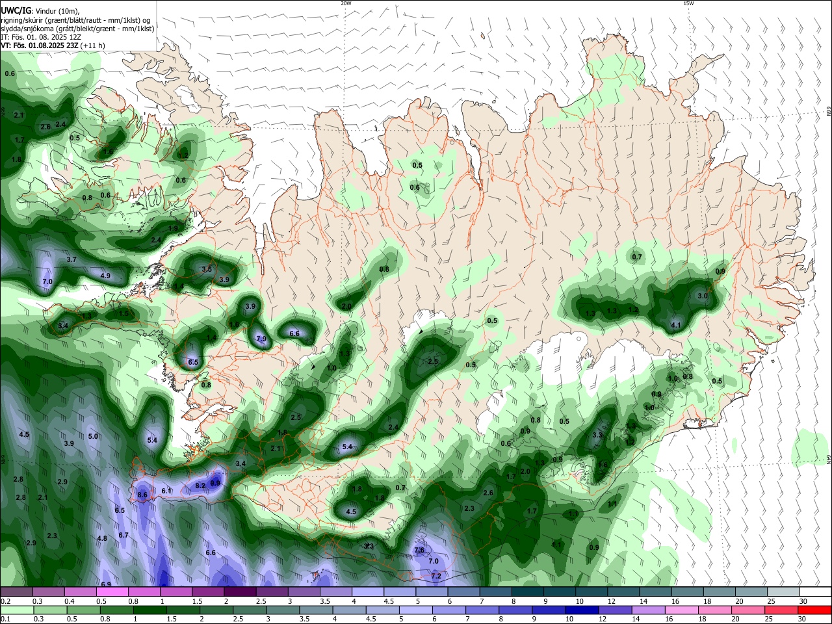Click the '4.9' precipitation value
Viewport: 832px width, 624px height.
coord(105,276)
